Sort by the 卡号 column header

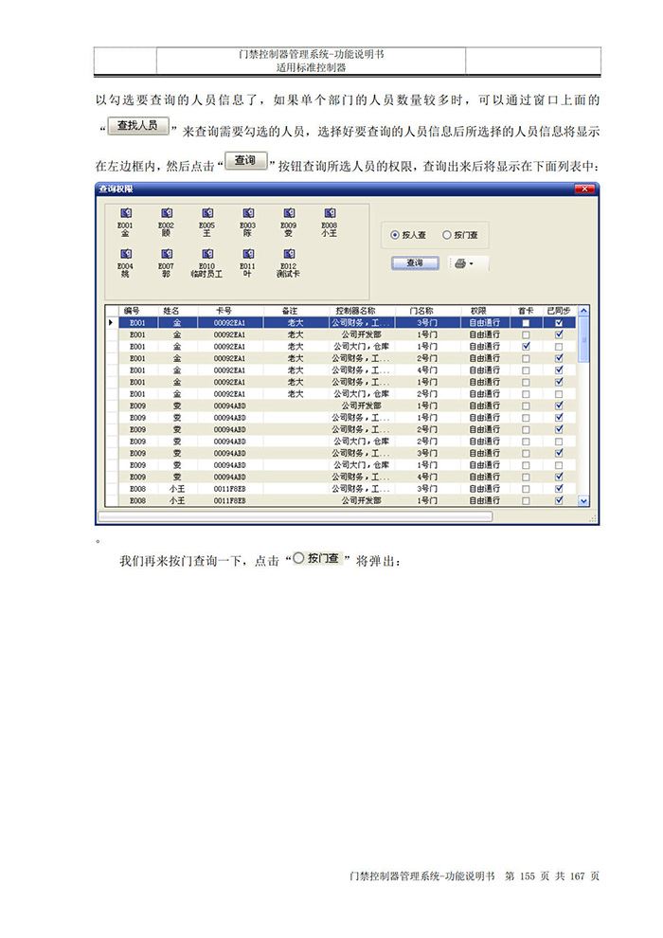coord(224,311)
